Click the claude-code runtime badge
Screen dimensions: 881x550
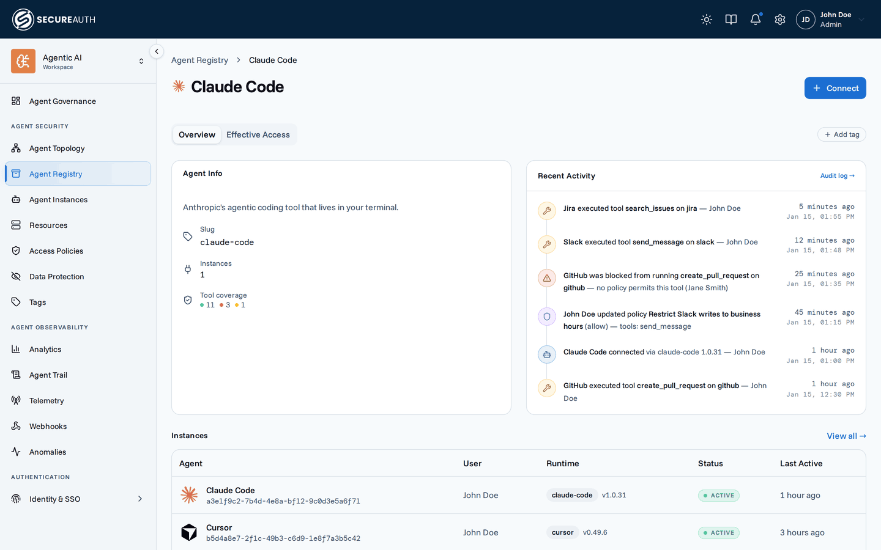pyautogui.click(x=572, y=495)
